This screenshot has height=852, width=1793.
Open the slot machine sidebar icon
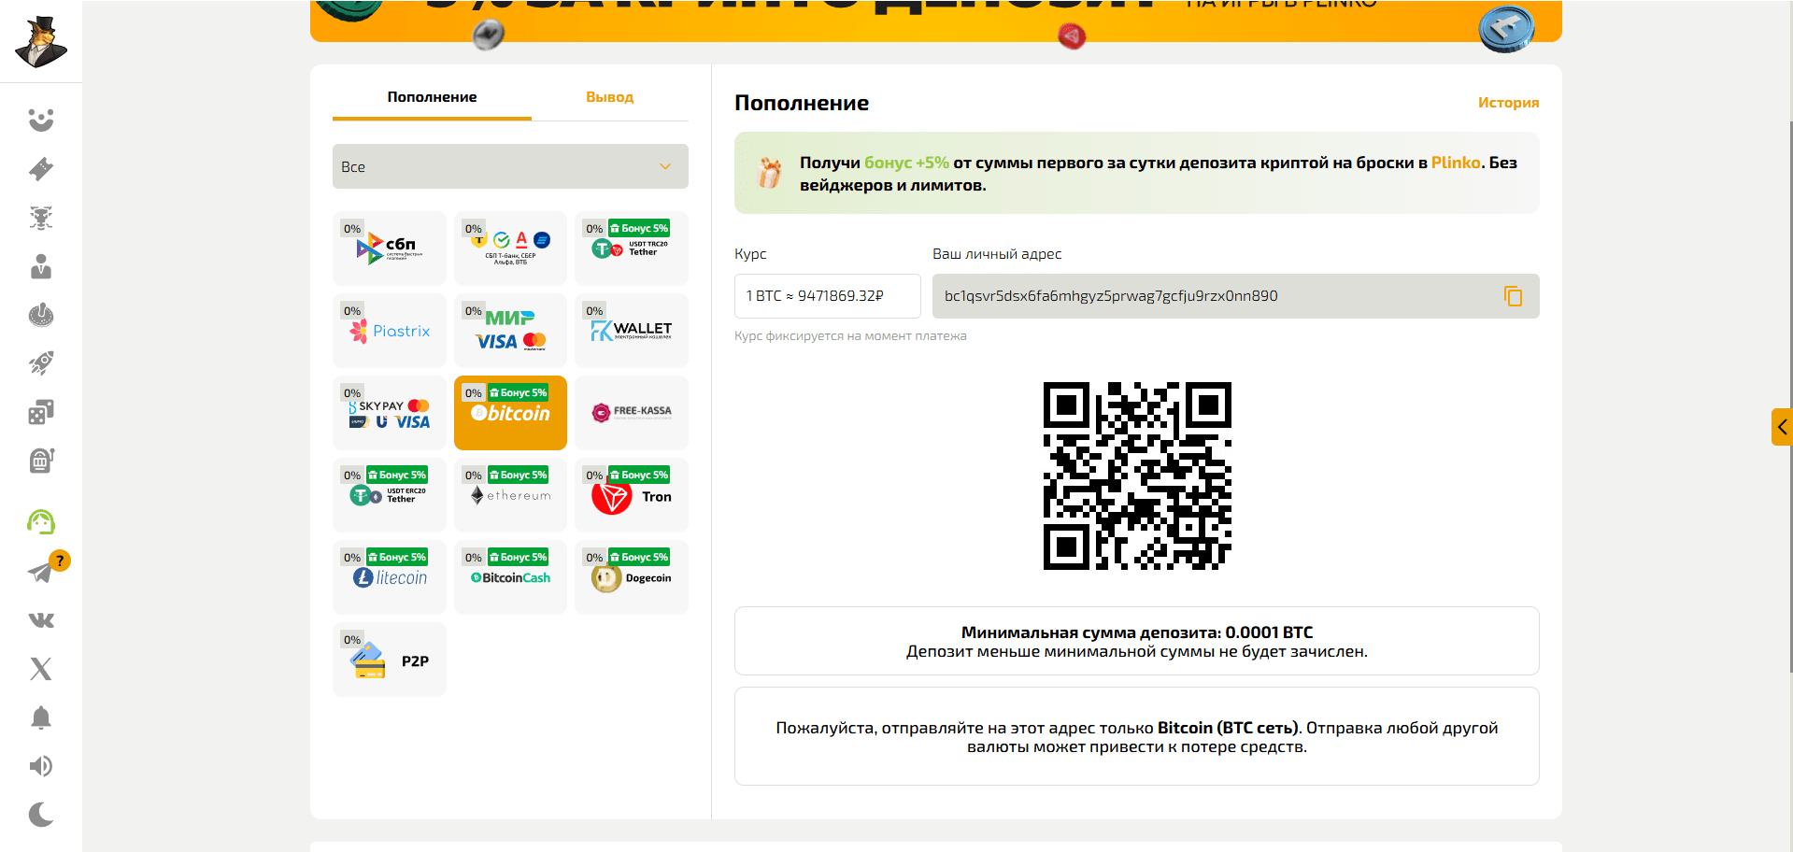point(41,461)
